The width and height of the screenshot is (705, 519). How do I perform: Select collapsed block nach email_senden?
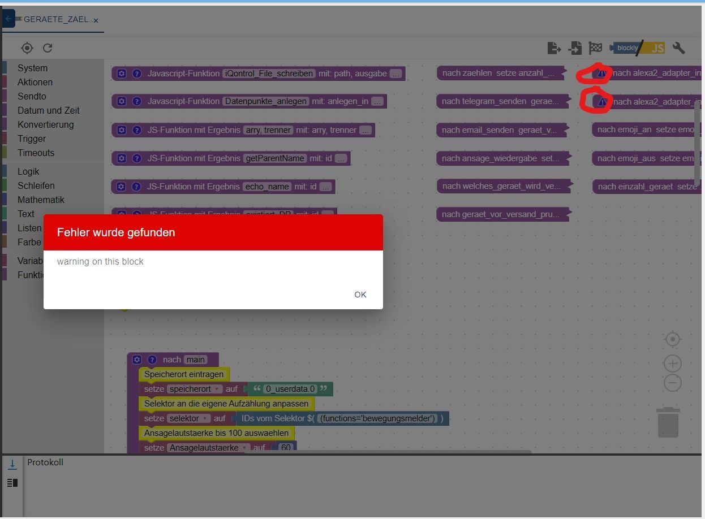point(501,130)
